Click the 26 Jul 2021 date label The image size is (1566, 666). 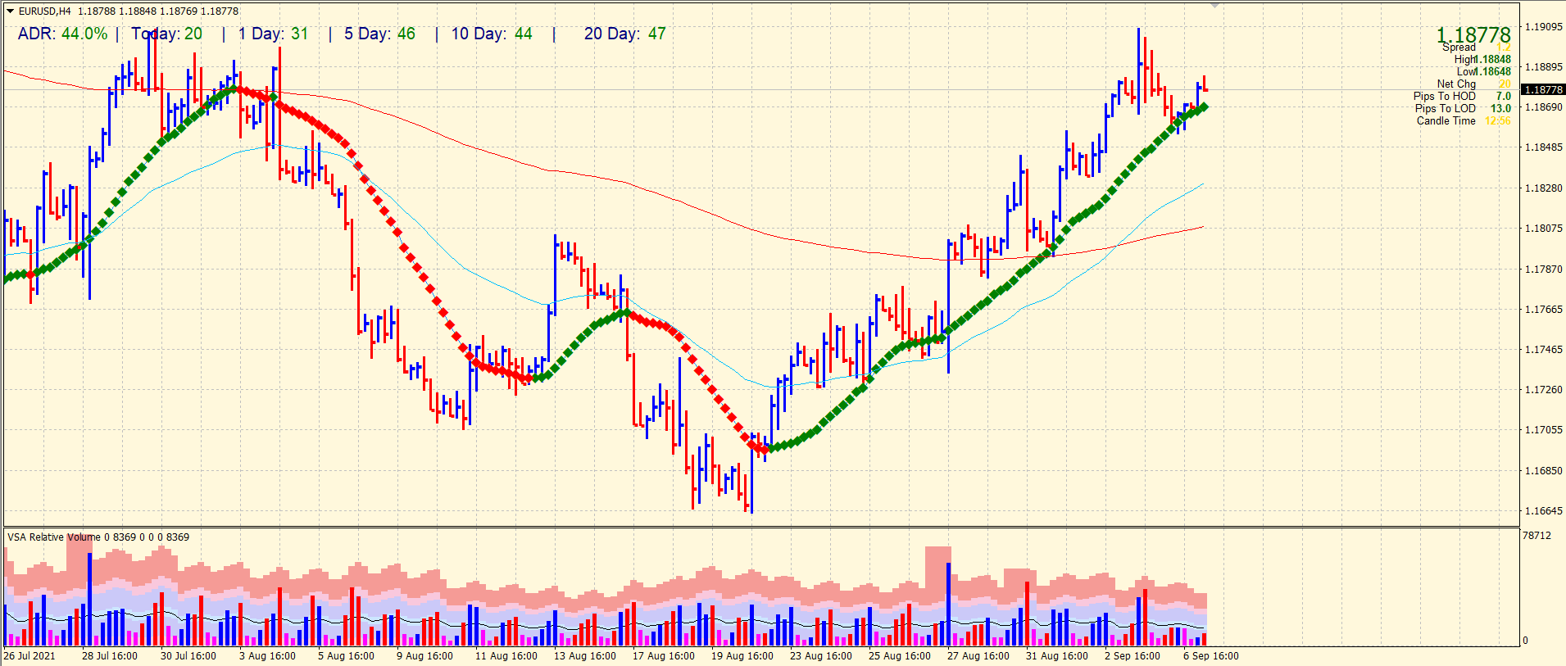pyautogui.click(x=30, y=656)
